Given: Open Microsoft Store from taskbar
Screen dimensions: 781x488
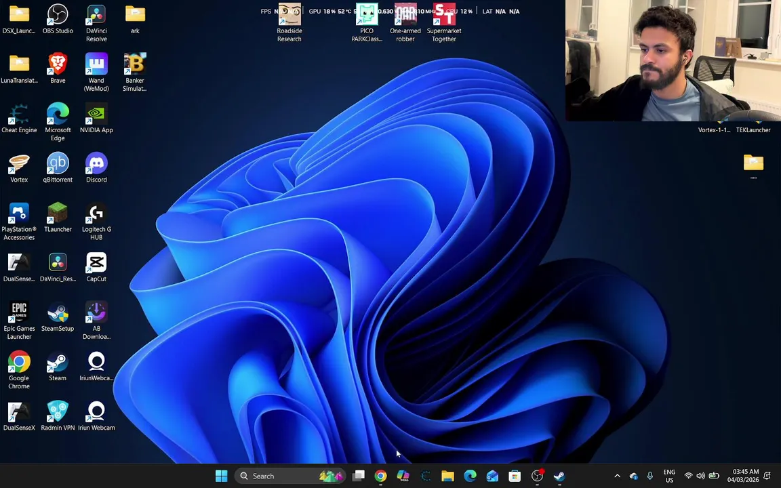Looking at the screenshot, I should [x=515, y=476].
